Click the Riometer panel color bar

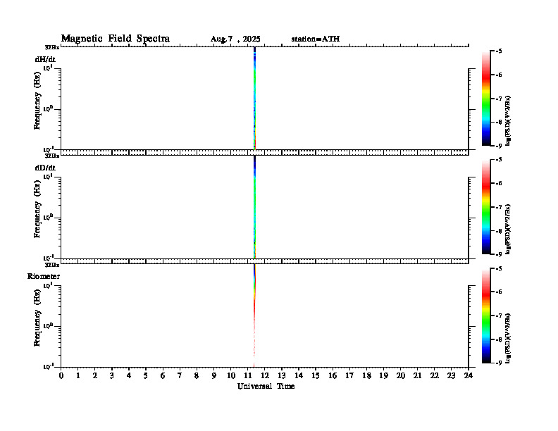click(x=486, y=316)
